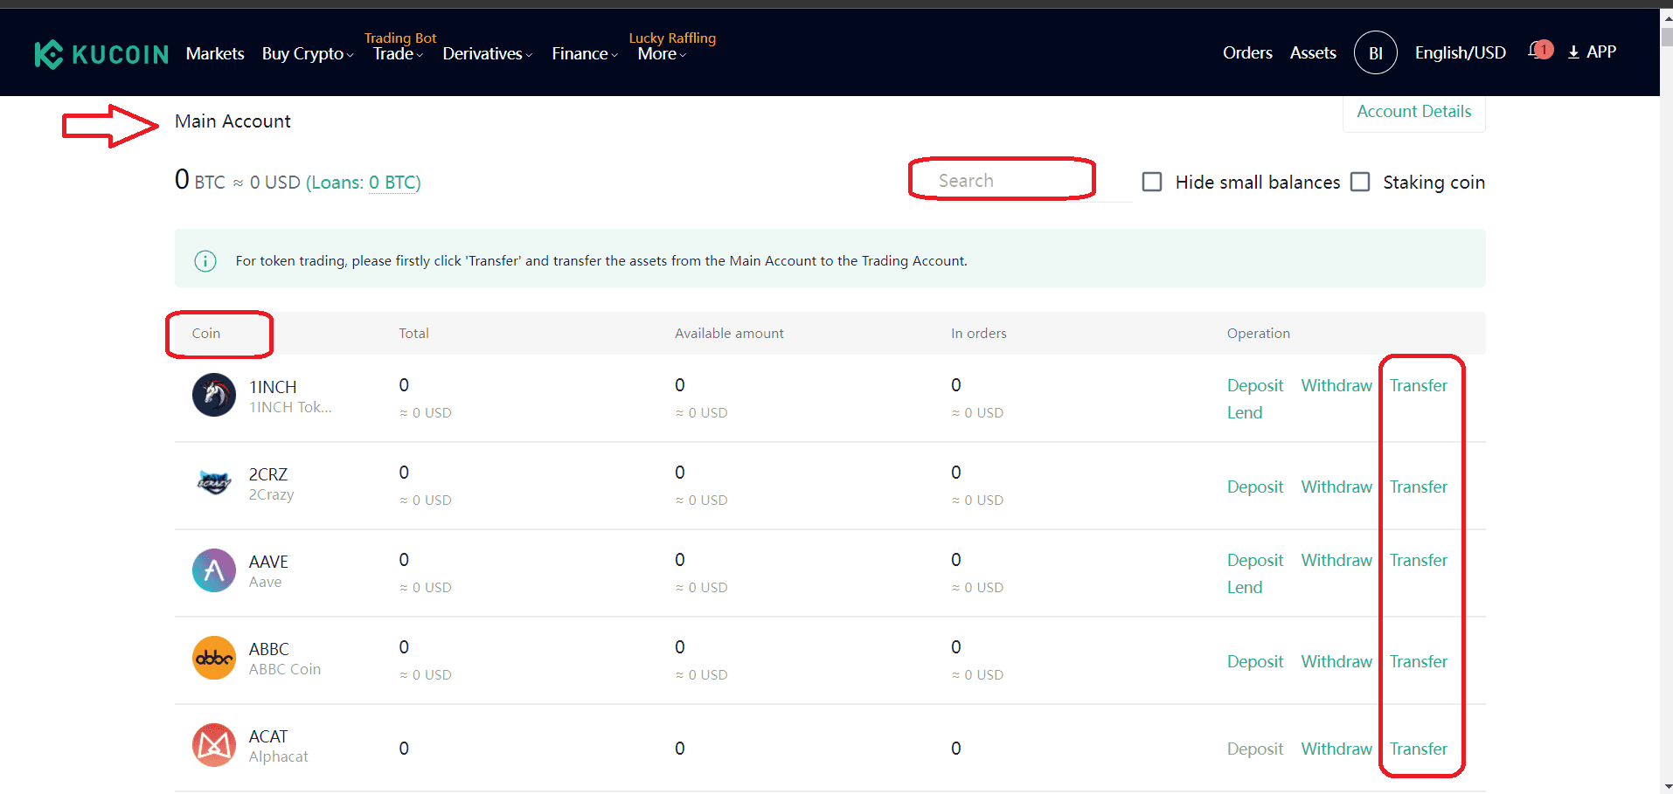Click the Lucky Raffling label
1673x794 pixels.
pyautogui.click(x=672, y=38)
